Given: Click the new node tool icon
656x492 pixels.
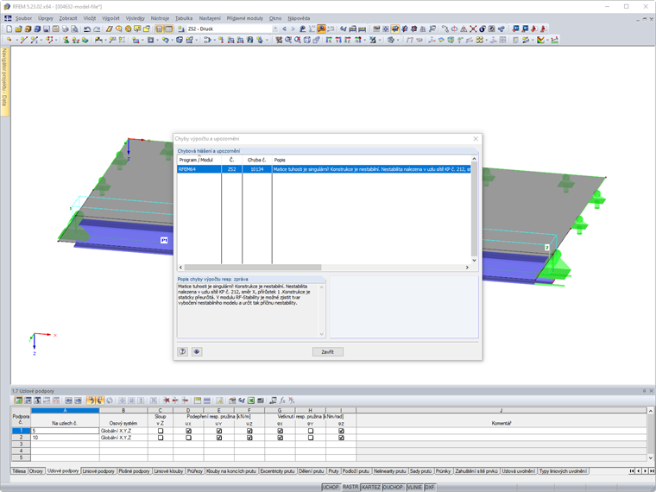Looking at the screenshot, I should [9, 40].
